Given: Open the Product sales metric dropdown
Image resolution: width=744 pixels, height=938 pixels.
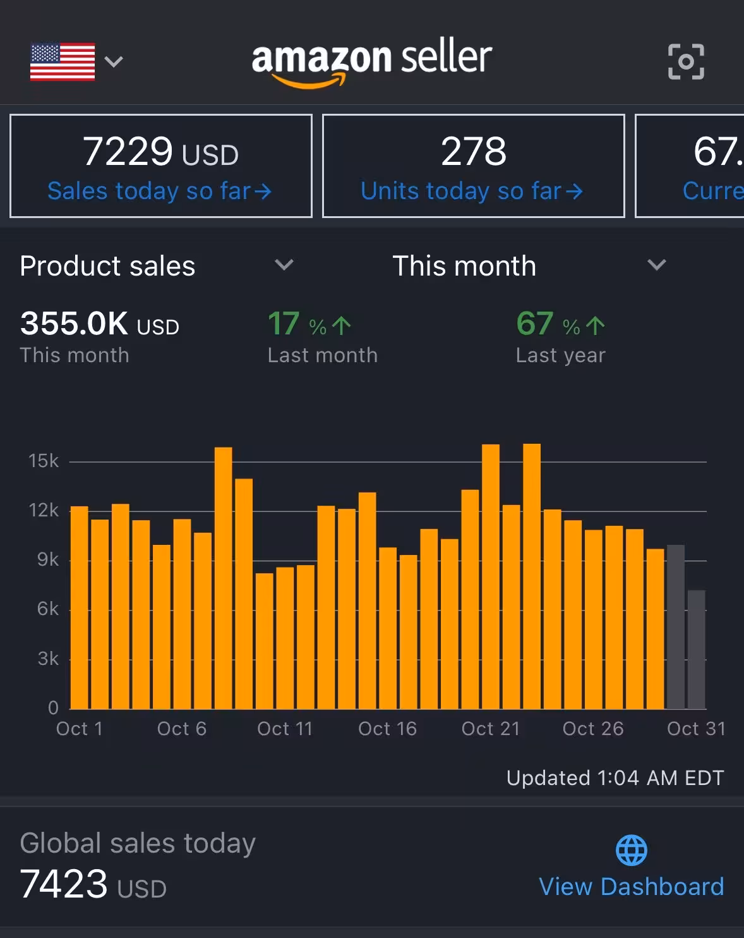Looking at the screenshot, I should pos(284,265).
